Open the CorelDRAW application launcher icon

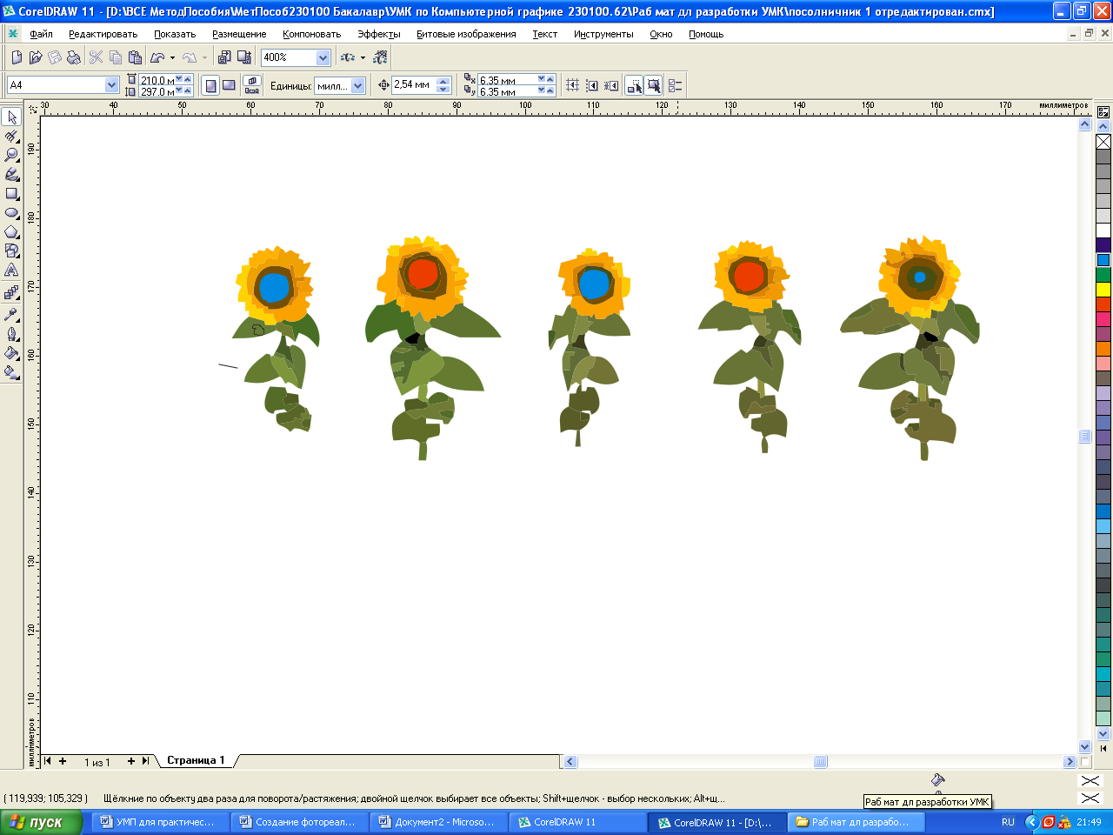[x=348, y=57]
